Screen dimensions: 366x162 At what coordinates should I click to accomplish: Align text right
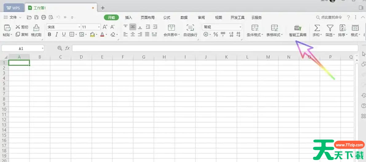point(140,34)
